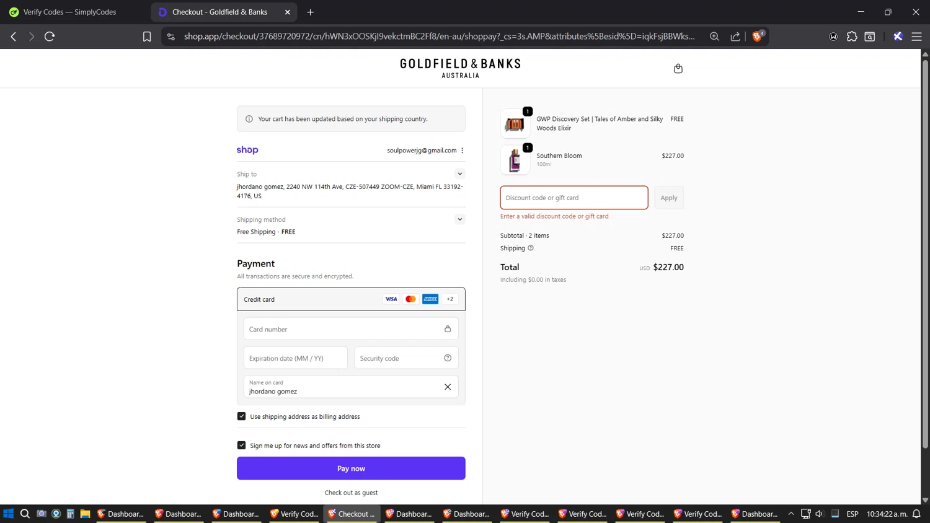Click the volume speaker tray icon
This screenshot has width=930, height=523.
pyautogui.click(x=819, y=514)
